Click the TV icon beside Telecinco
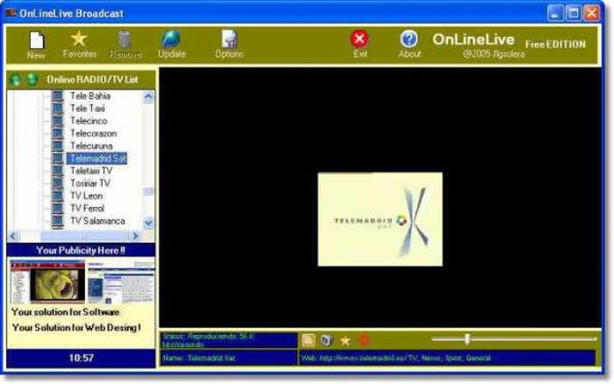This screenshot has width=614, height=384. [58, 121]
